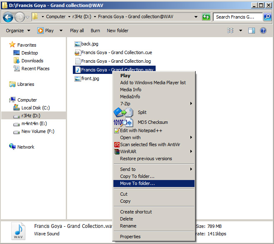Choose MediaInfo (one word) menu entry

point(154,97)
